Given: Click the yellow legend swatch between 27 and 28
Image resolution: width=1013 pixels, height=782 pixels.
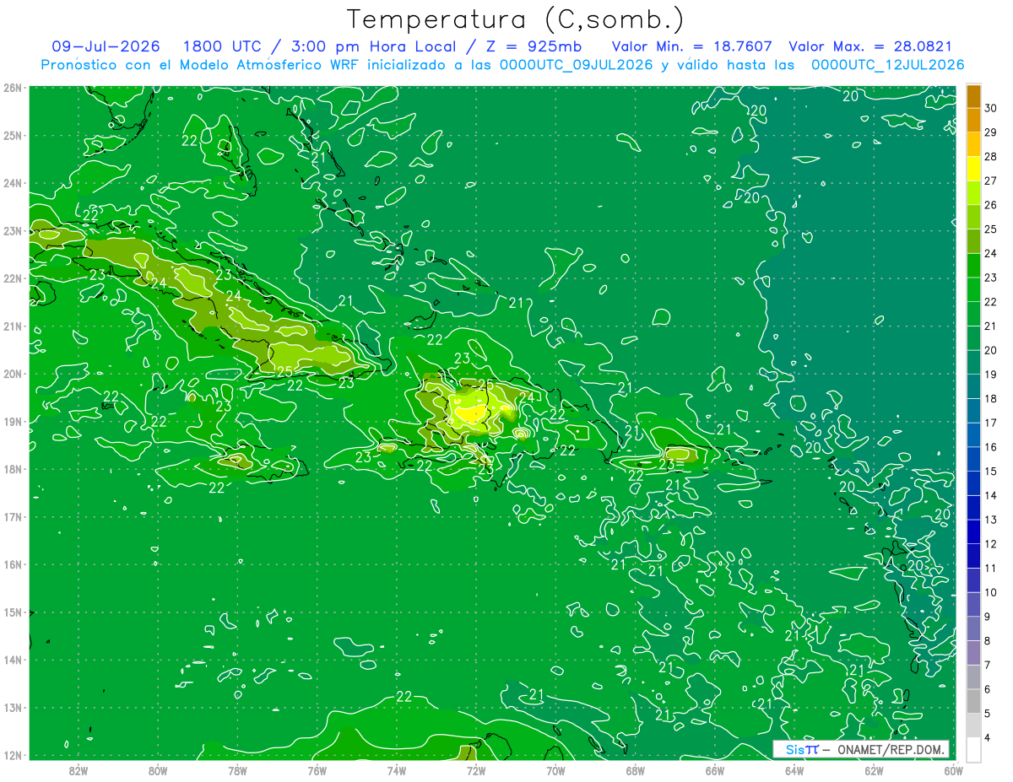Looking at the screenshot, I should coord(973,169).
